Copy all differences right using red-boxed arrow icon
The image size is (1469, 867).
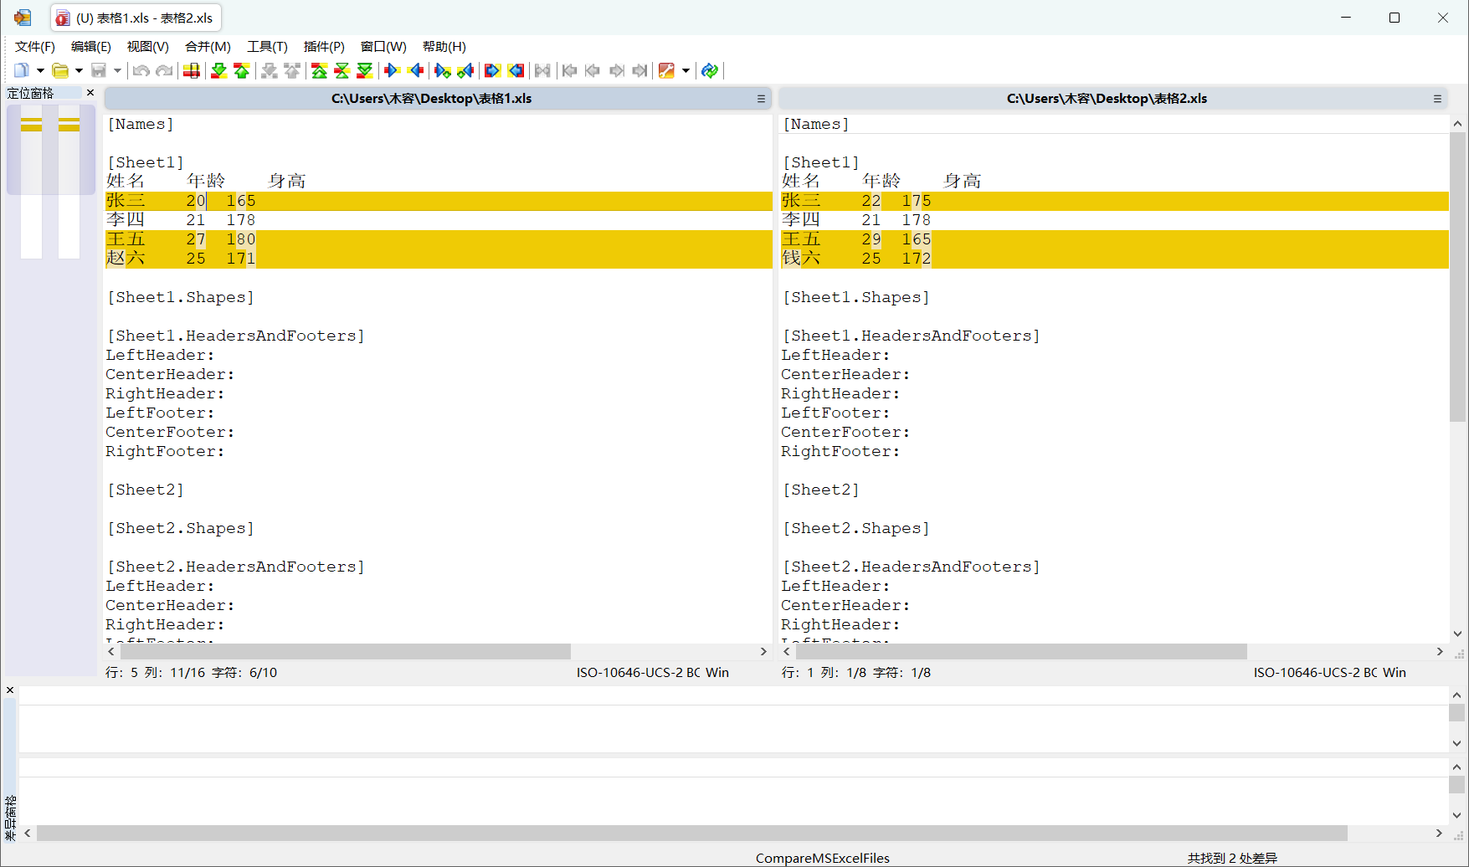pos(492,70)
